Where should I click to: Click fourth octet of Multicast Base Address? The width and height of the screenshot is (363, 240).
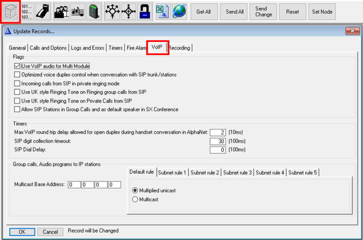[x=114, y=185]
